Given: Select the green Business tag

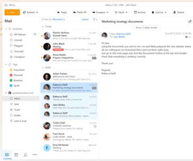Looking at the screenshot, I should pos(16,80).
